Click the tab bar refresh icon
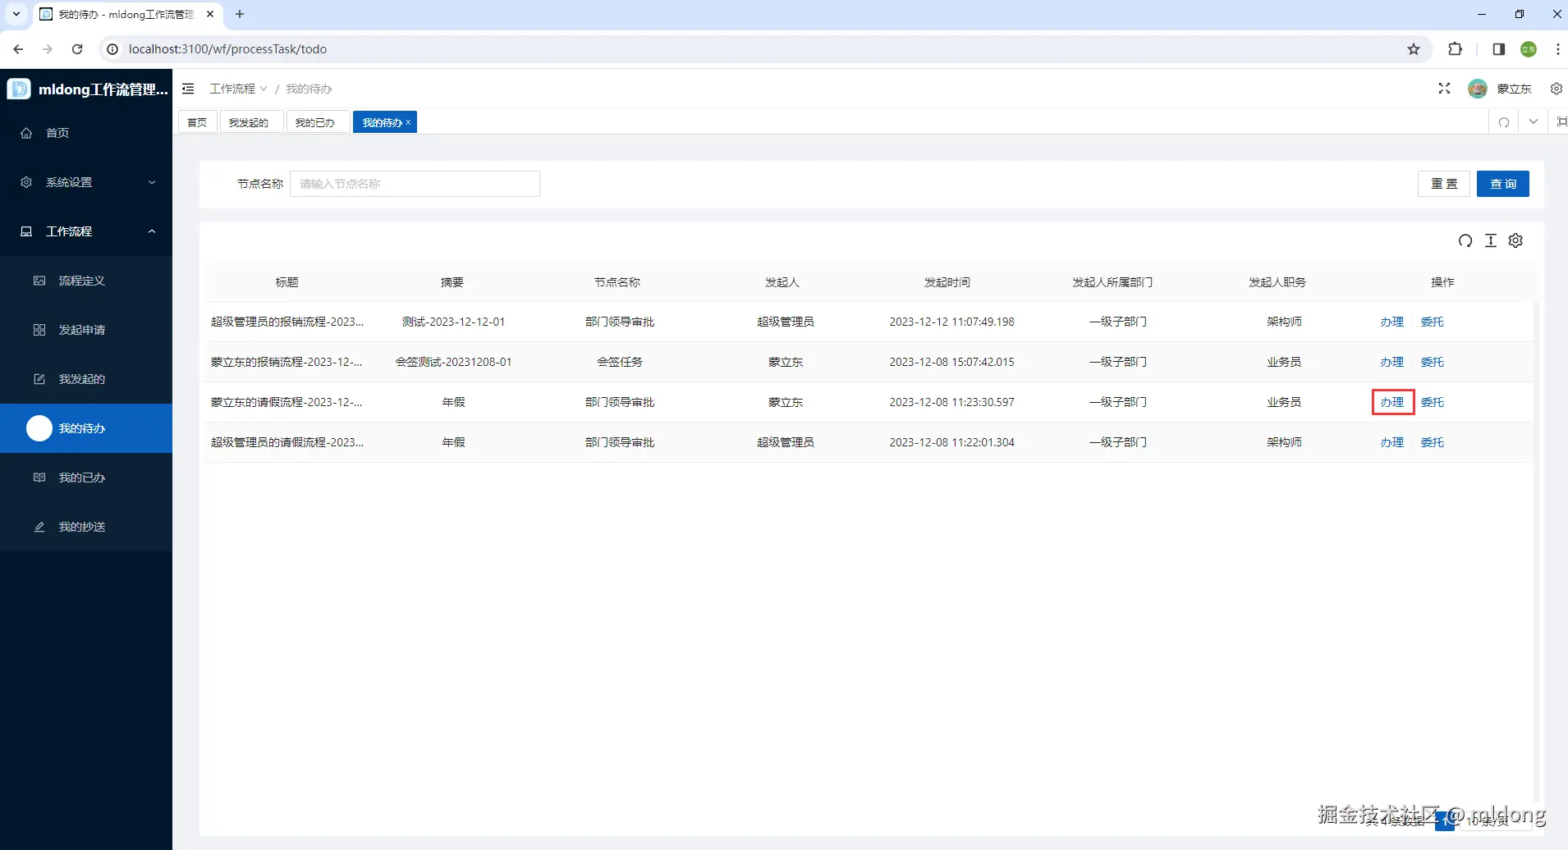The image size is (1568, 850). pyautogui.click(x=1503, y=122)
